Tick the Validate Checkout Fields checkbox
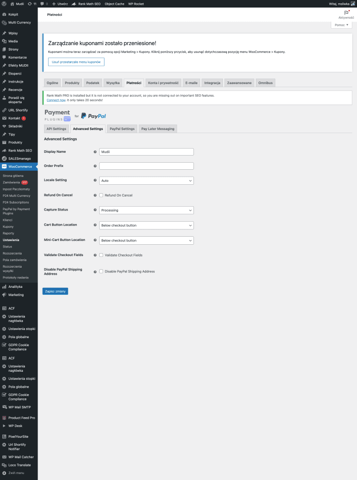 pos(101,255)
